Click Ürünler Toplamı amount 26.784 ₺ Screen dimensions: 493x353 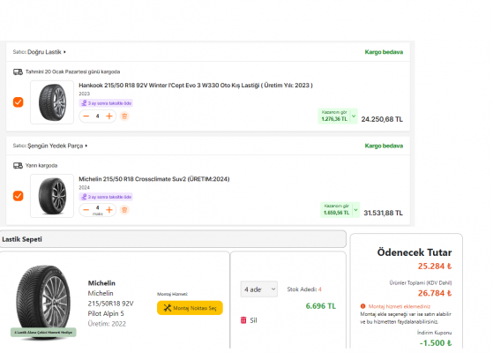(x=435, y=293)
